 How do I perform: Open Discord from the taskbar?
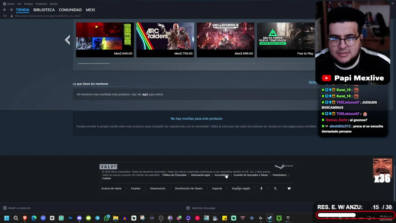click(79, 218)
